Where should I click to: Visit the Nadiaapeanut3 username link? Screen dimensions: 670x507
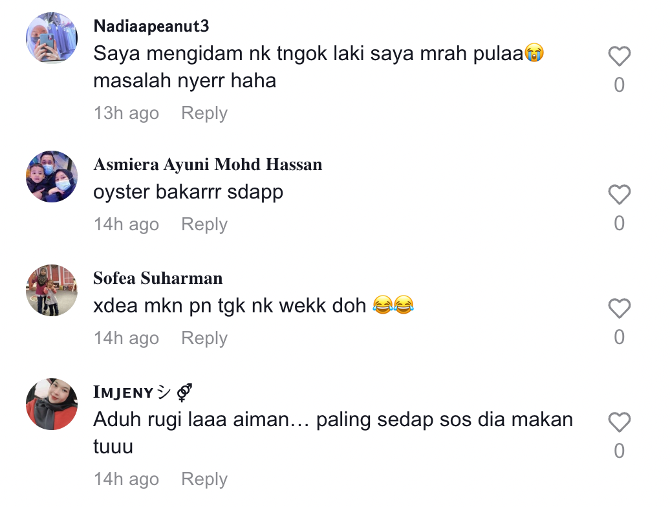point(151,26)
